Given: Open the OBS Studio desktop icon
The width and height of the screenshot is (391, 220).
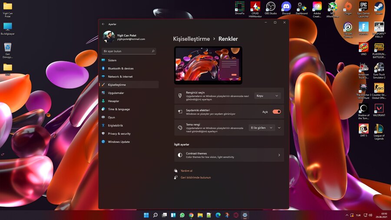Looking at the screenshot, I should pos(270,7).
